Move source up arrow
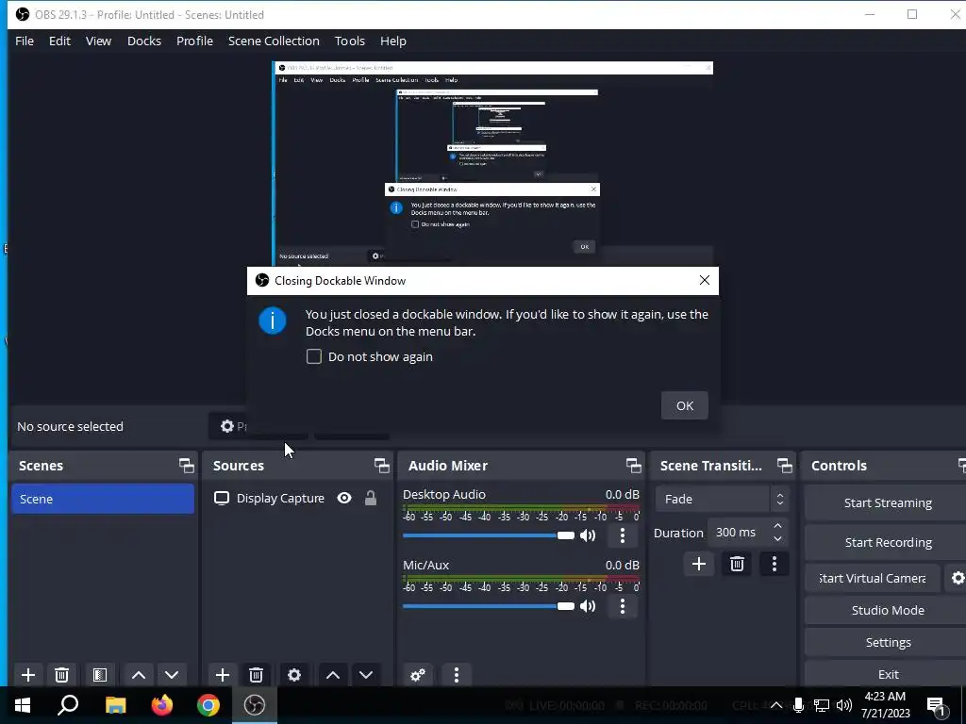 click(333, 675)
